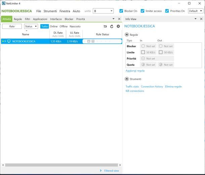Select the Attività tab
This screenshot has width=205, height=175.
tap(7, 19)
